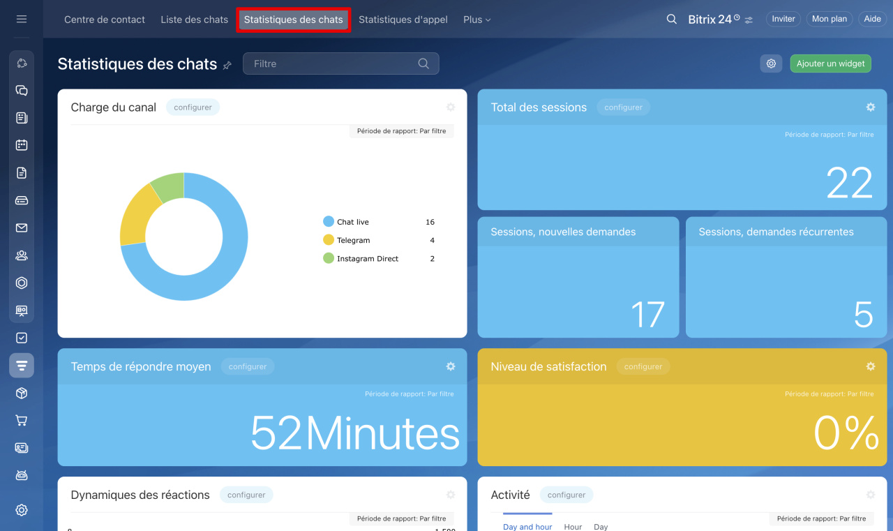The width and height of the screenshot is (893, 531).
Task: Click into the Filtre search field
Action: (x=331, y=63)
